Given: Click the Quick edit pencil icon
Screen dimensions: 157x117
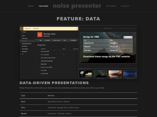Looking at the screenshot, I should pos(44,40).
